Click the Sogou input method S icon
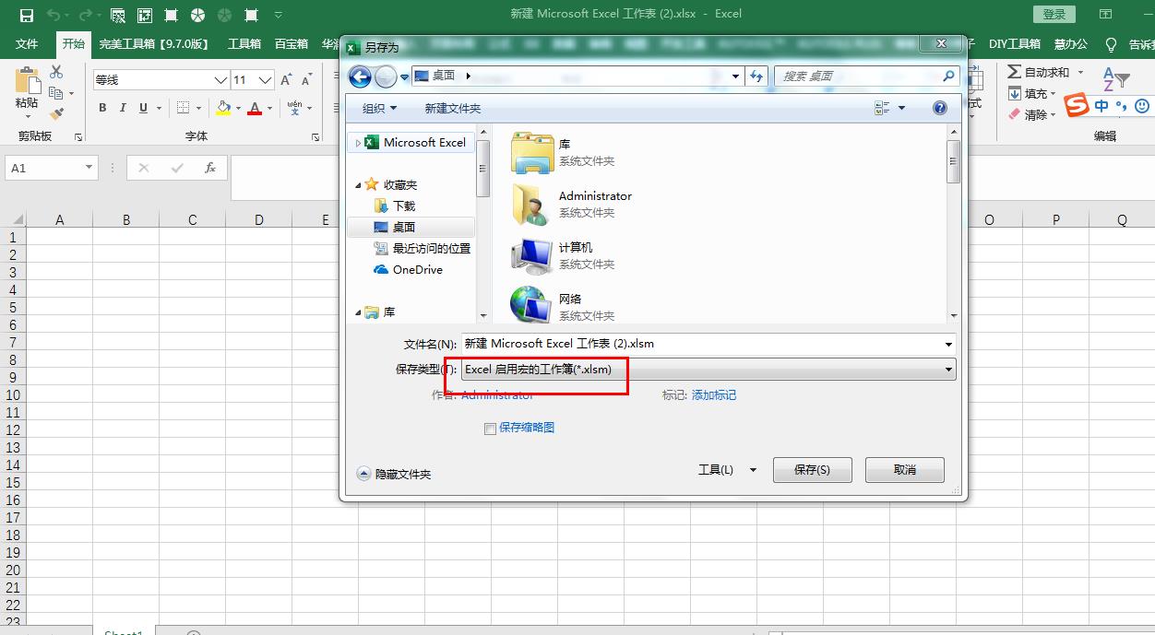 pos(1077,106)
